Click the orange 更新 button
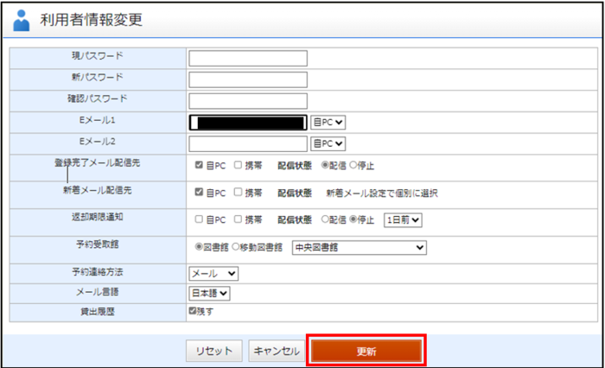 [366, 351]
